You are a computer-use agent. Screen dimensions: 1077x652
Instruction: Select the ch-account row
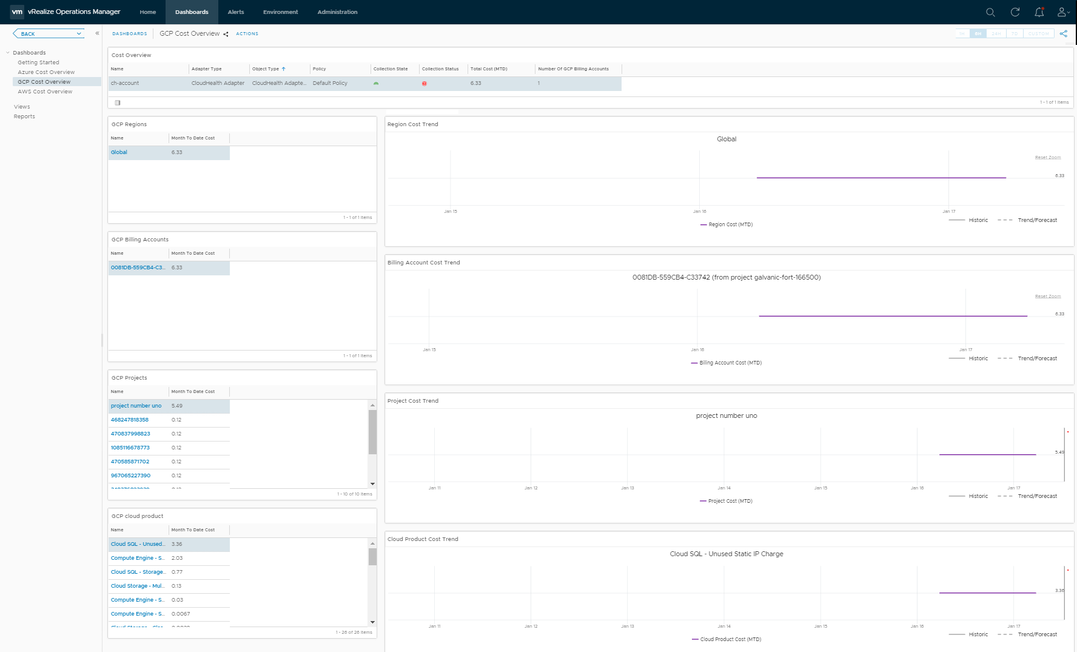[x=365, y=83]
